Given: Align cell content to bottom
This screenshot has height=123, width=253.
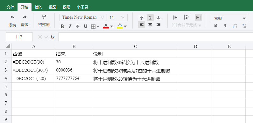Looking at the screenshot, I should point(158,18).
